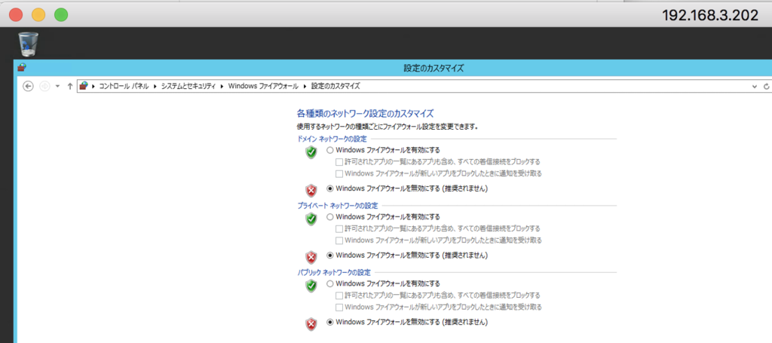Screen dimensions: 772x343
Task: Open recent locations dropdown arrow
Action: (x=57, y=86)
